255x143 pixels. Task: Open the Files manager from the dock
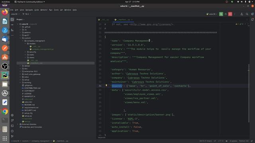click(x=5, y=84)
